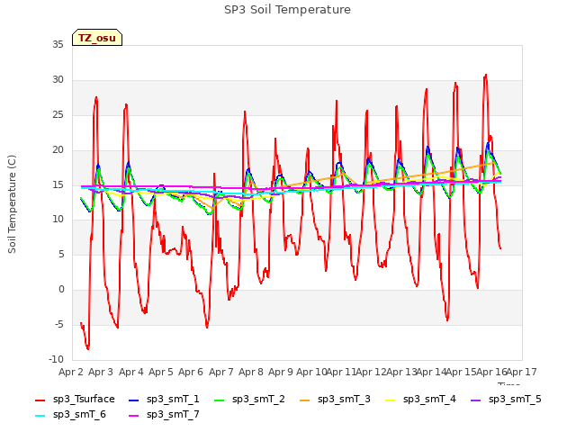Click the Apr 17 x-axis tick label
576x432 pixels.
coord(522,372)
